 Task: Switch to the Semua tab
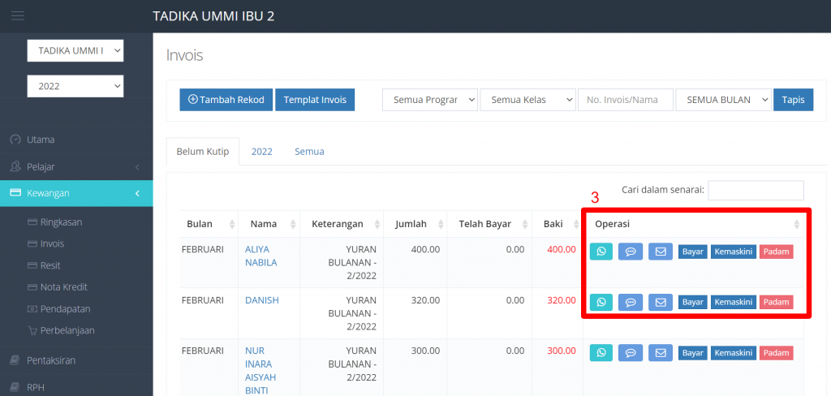309,151
